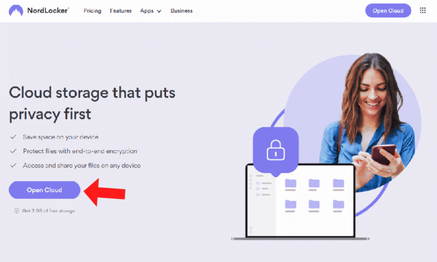Expand the Apps dropdown chevron
This screenshot has height=262, width=437.
pos(159,11)
